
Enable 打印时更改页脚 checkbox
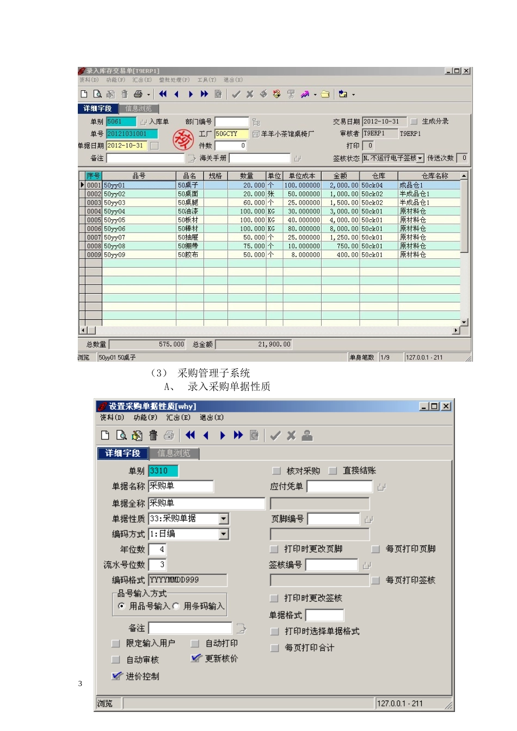tap(274, 549)
